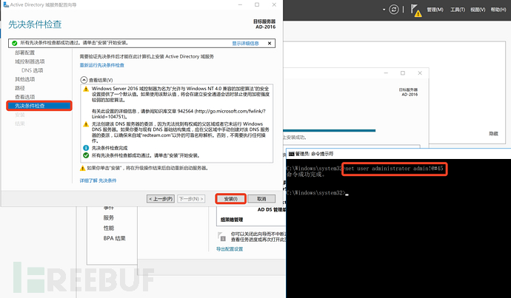Image resolution: width=511 pixels, height=298 pixels.
Task: Collapse the 查看结果(V) expander
Action: (84, 80)
